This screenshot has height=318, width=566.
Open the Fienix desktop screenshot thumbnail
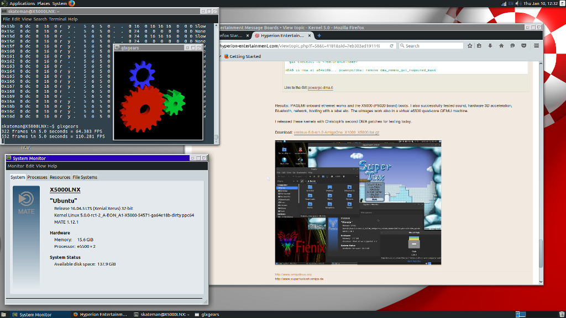coord(358,203)
